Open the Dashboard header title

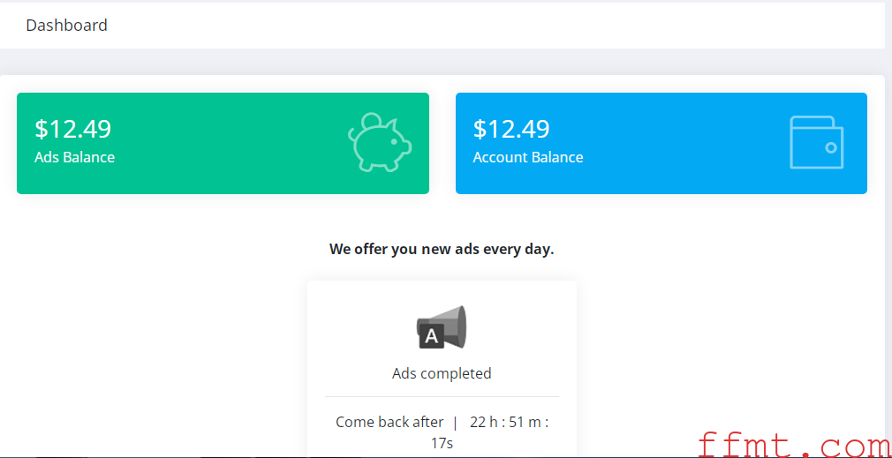pos(66,26)
